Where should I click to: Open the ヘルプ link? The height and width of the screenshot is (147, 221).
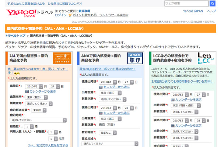click(211, 11)
